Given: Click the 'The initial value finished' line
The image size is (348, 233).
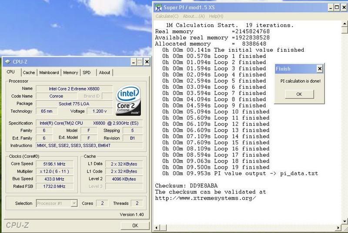Looking at the screenshot, I should (259, 50).
